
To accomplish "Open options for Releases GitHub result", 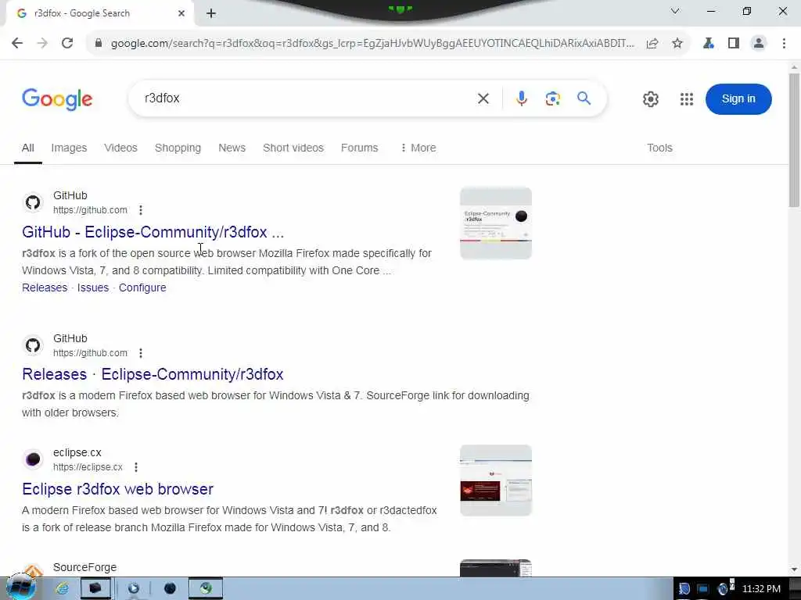I will tap(141, 352).
